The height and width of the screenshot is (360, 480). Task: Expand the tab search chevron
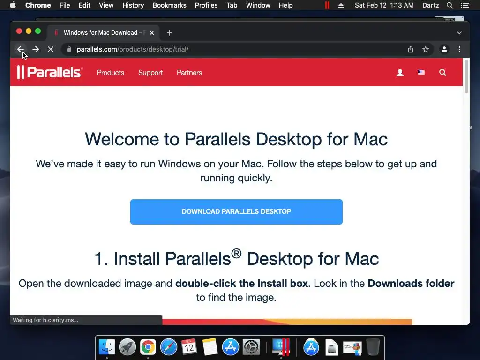[459, 33]
